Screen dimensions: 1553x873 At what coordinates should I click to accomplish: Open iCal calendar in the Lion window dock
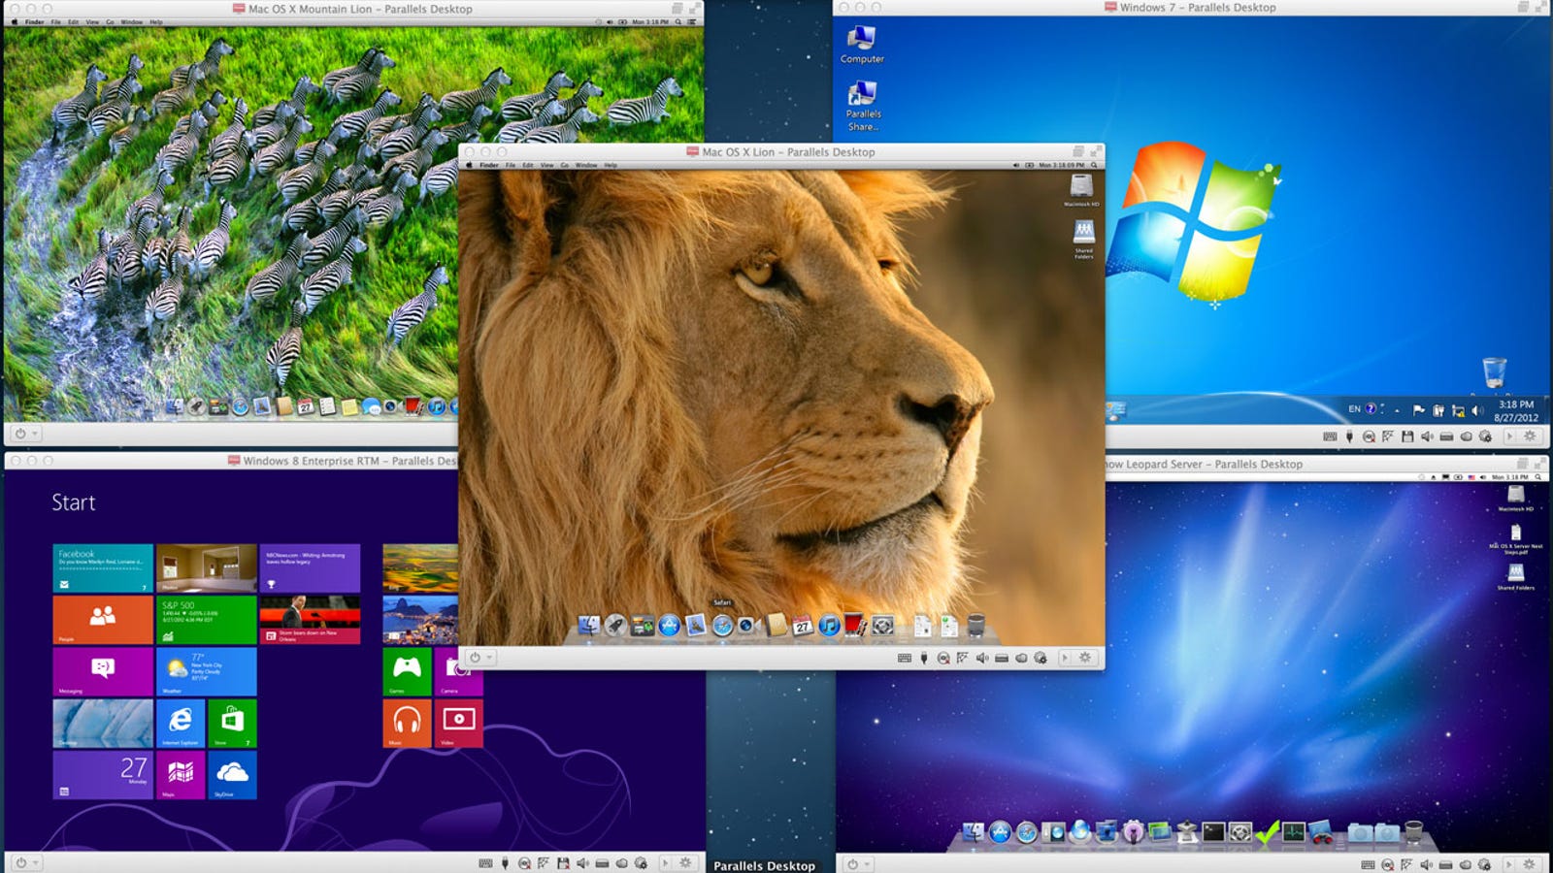coord(803,626)
